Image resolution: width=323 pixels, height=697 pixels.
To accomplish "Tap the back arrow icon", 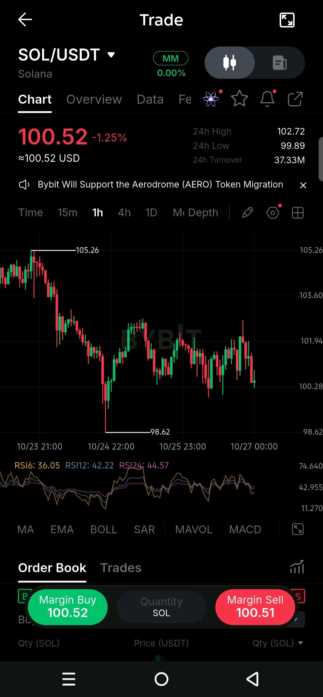I will (x=25, y=20).
